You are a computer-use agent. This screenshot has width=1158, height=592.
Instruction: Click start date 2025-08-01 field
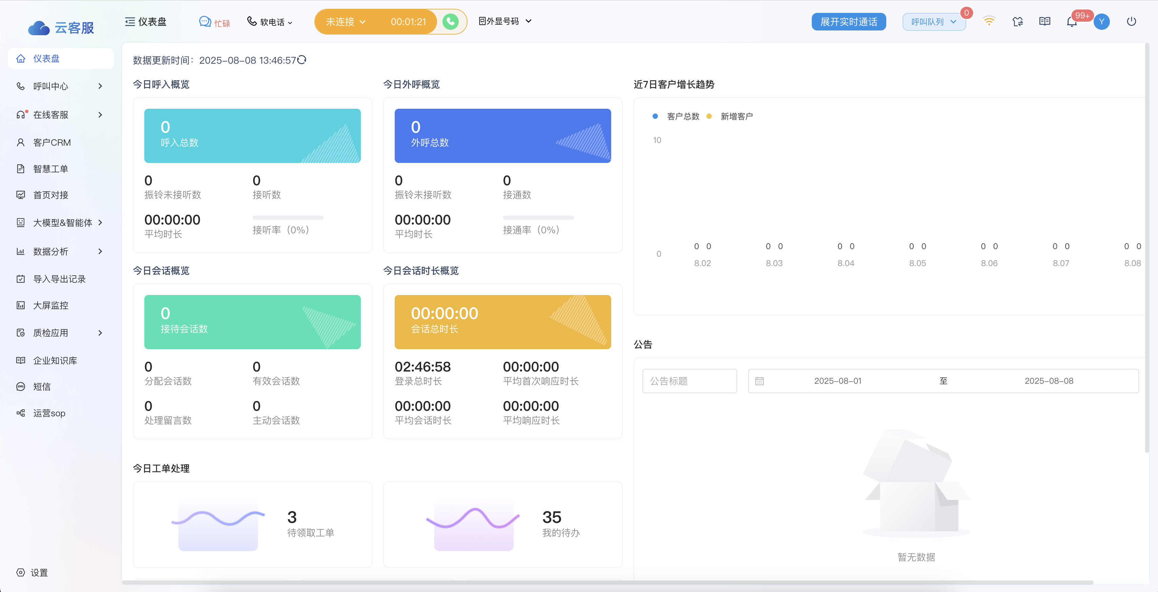tap(838, 381)
